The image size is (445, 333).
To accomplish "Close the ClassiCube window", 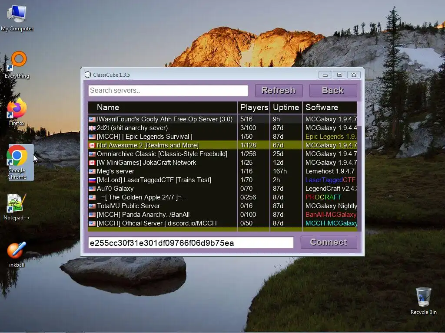I will [354, 75].
